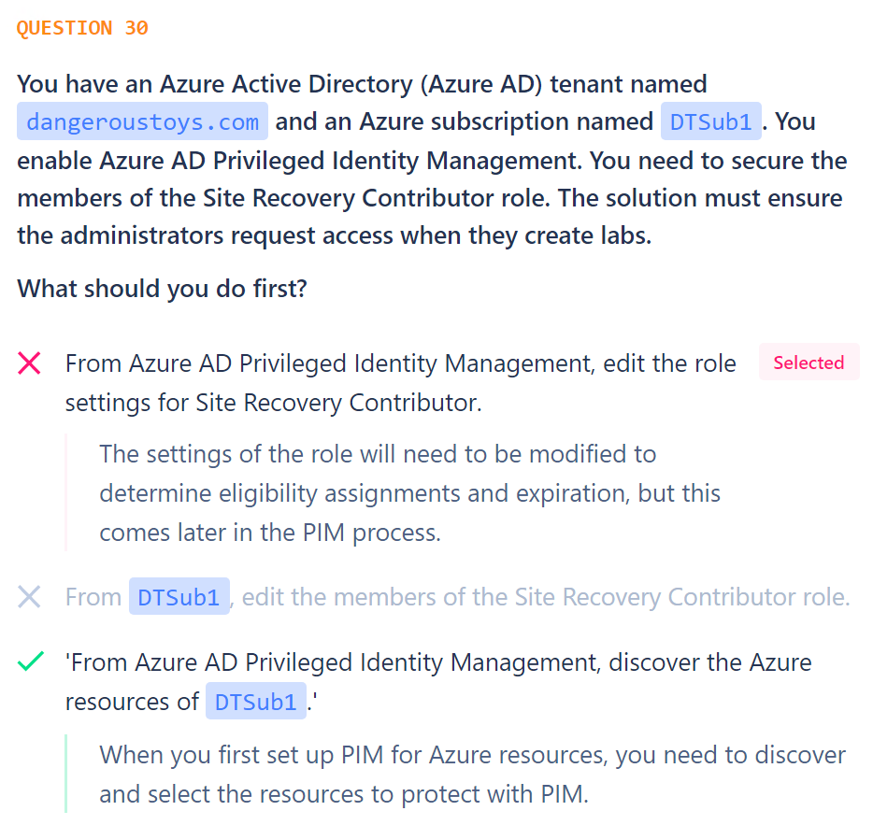Click DTSub1 tag in the question text
The width and height of the screenshot is (873, 825).
(x=711, y=121)
